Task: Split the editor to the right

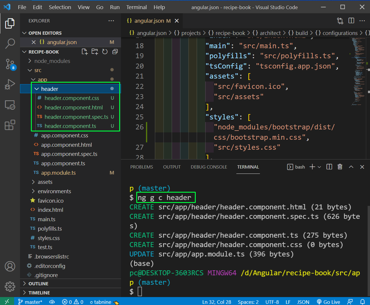Action: click(x=351, y=21)
